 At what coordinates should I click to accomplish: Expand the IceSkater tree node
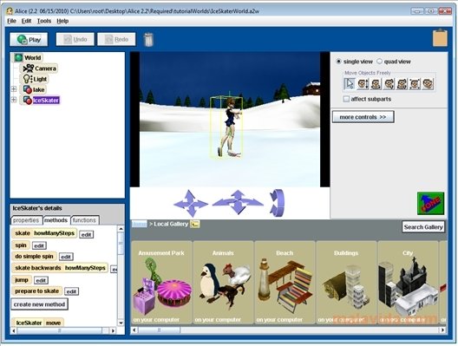point(14,100)
